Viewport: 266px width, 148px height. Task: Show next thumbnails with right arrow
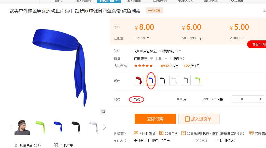105,127
